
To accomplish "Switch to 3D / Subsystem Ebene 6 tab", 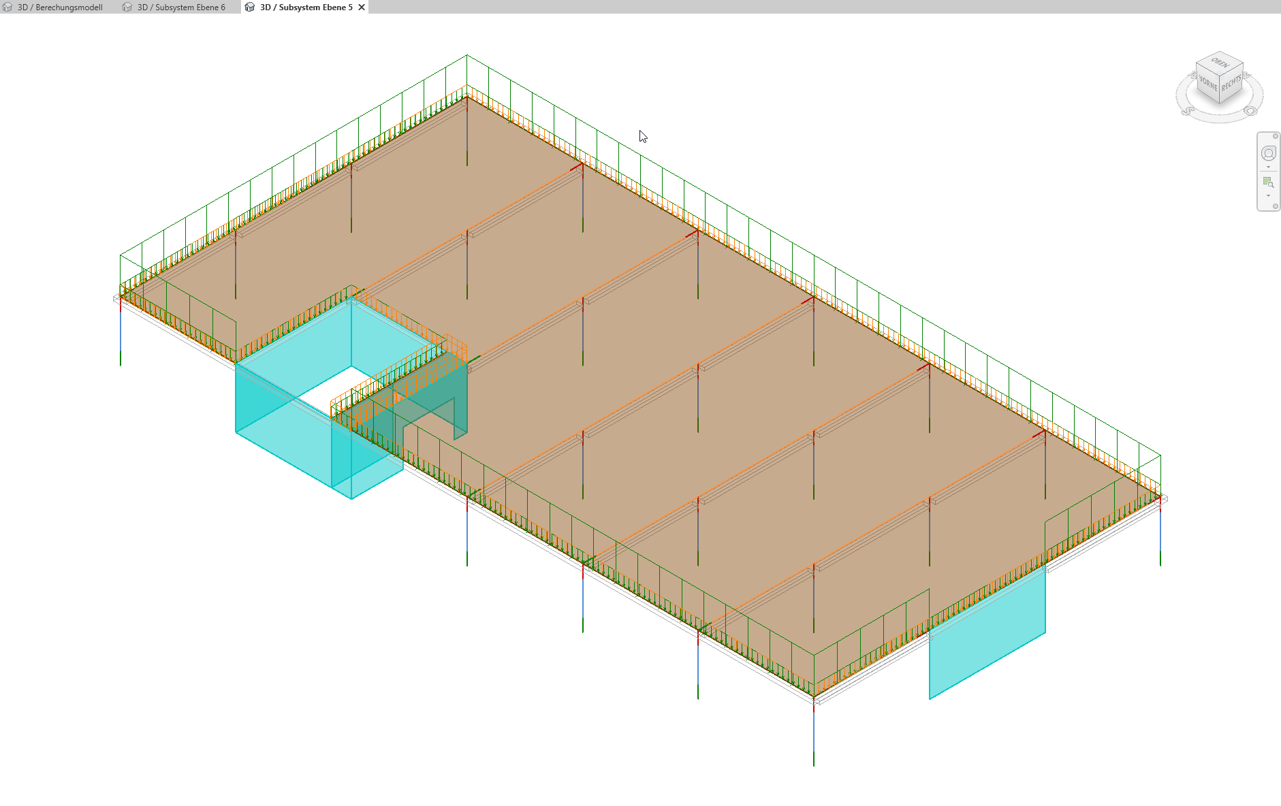I will (180, 7).
